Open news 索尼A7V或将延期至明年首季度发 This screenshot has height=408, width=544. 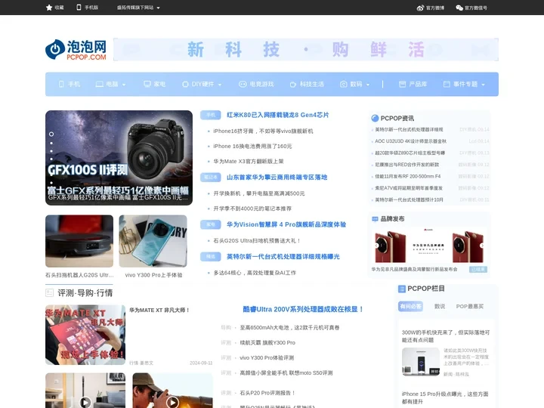click(409, 188)
